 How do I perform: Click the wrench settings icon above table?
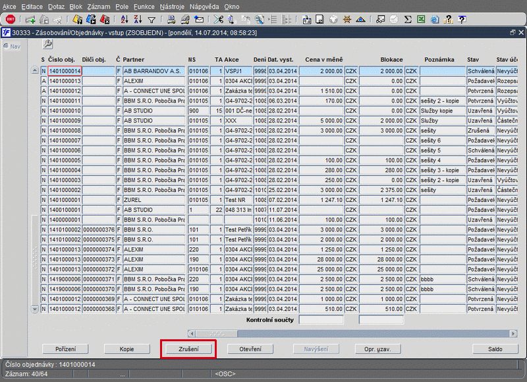tap(47, 44)
